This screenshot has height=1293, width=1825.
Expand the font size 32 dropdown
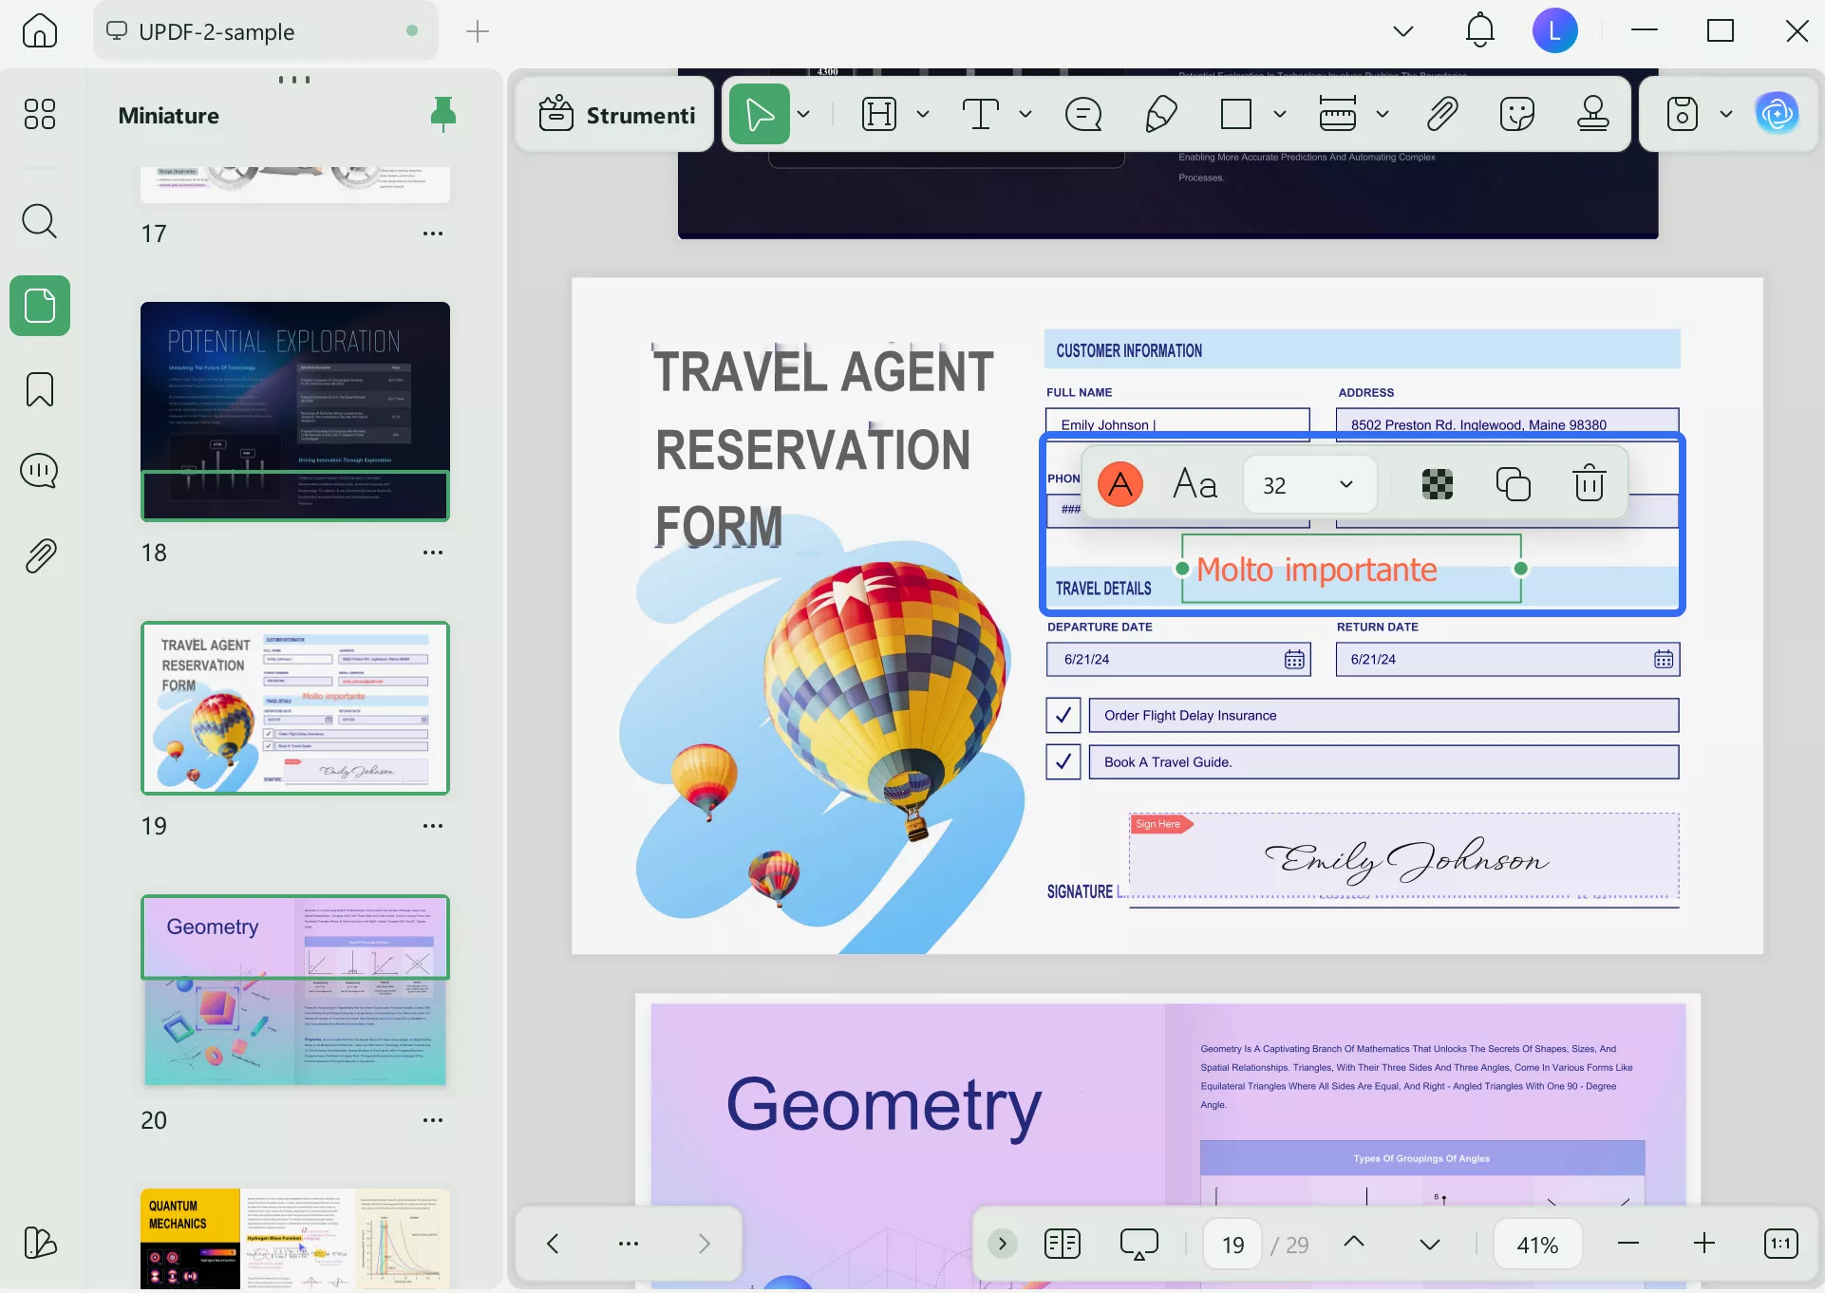point(1345,484)
